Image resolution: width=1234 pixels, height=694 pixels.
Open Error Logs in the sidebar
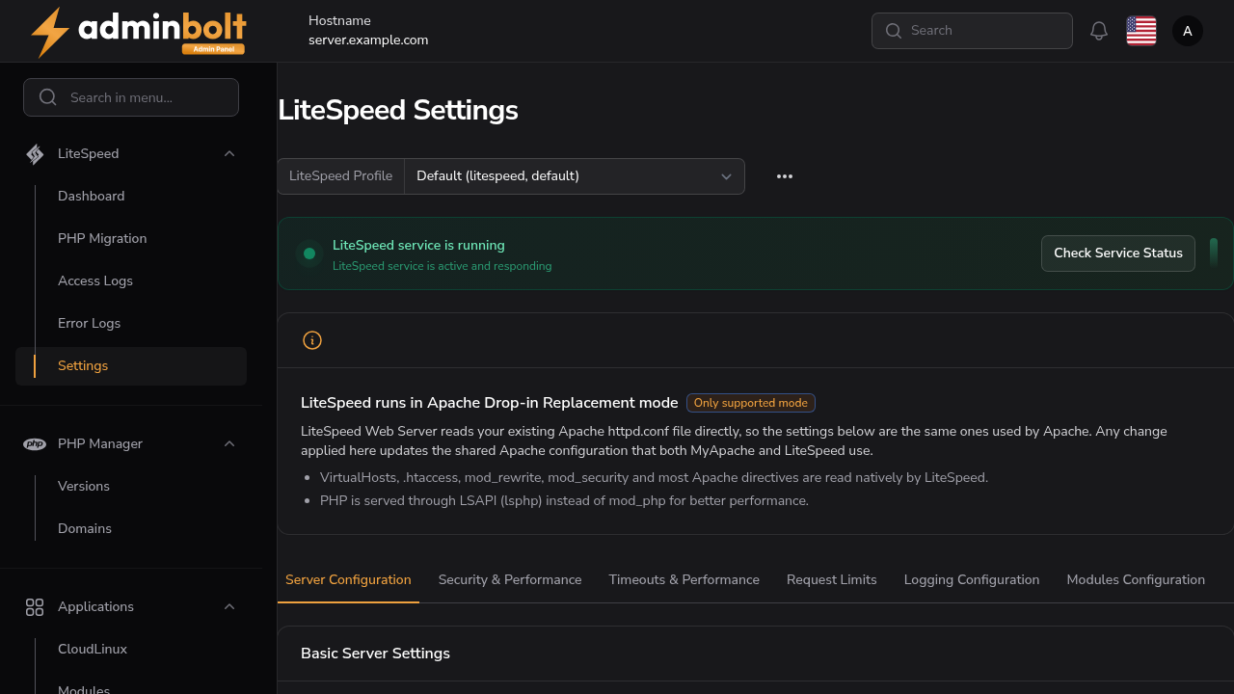pyautogui.click(x=131, y=324)
